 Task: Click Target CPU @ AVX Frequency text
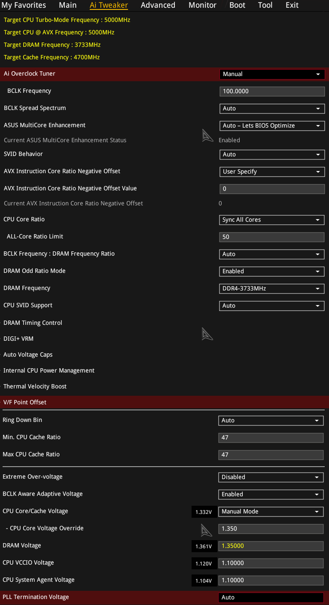pyautogui.click(x=59, y=32)
